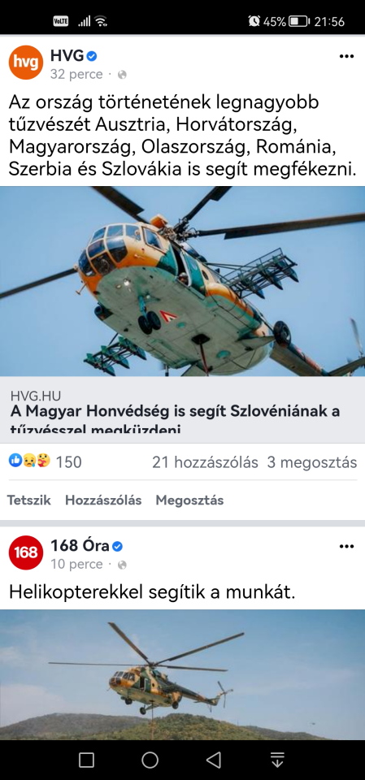Open three-dot menu on HVG post

pyautogui.click(x=346, y=56)
